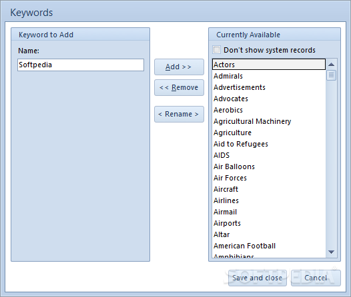Viewport: 351px width, 297px height.
Task: Select the Admirals keyword
Action: [269, 76]
